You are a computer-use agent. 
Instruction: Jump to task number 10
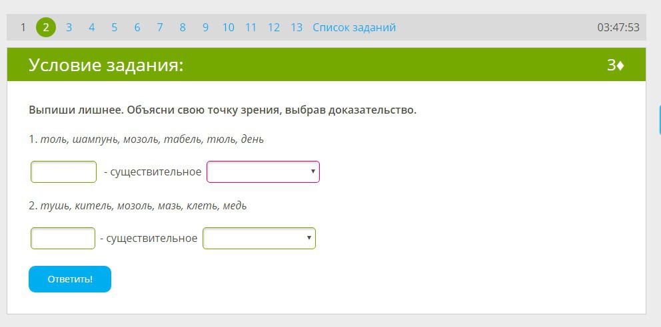coord(228,27)
